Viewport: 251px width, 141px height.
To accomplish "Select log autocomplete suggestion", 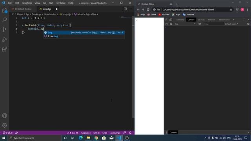I will [84, 33].
